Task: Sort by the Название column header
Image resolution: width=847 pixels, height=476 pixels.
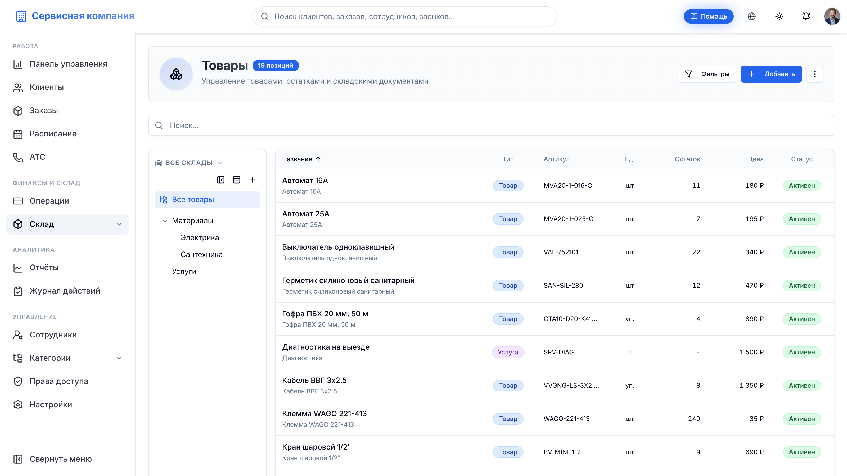Action: tap(301, 159)
